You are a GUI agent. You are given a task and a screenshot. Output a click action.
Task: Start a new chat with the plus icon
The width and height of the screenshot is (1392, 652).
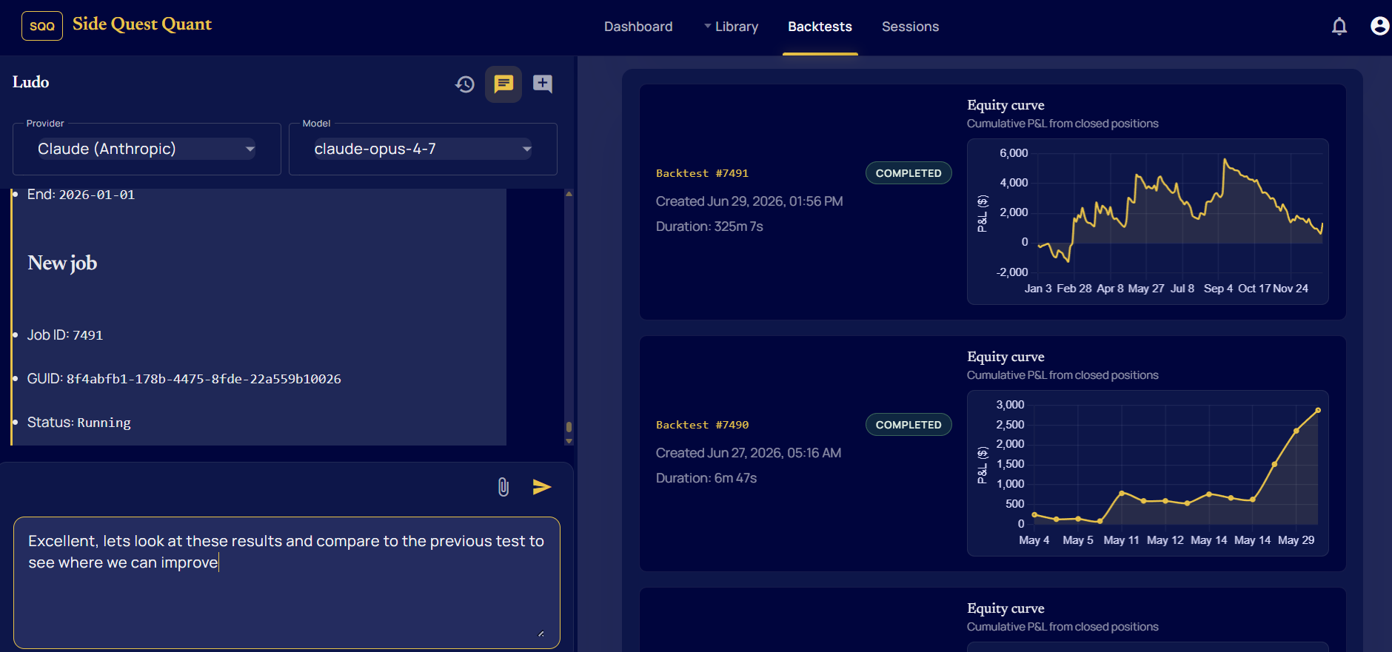pos(543,84)
